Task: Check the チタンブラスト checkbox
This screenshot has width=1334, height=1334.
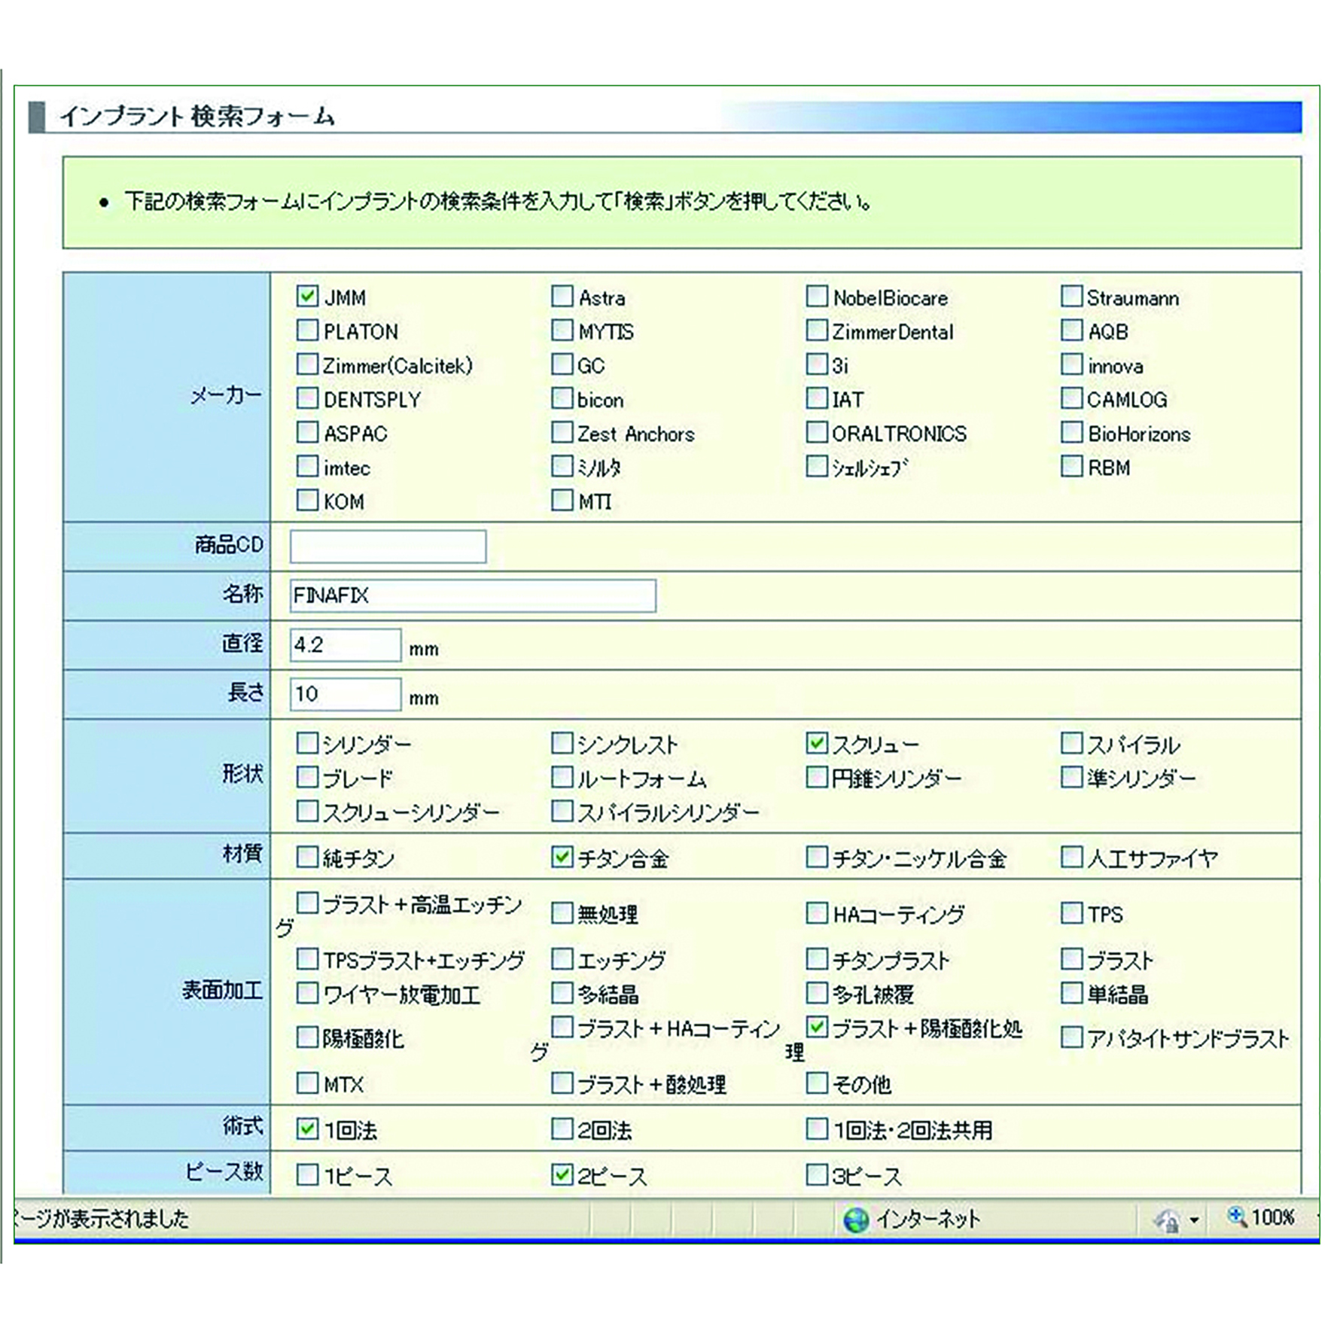Action: tap(817, 959)
